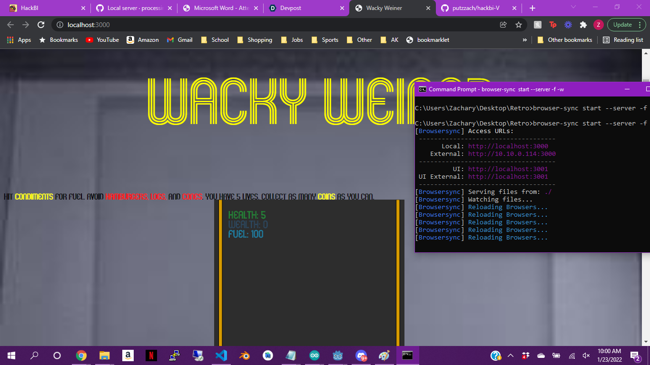Expand hidden bookmarks chevron
650x365 pixels.
525,40
